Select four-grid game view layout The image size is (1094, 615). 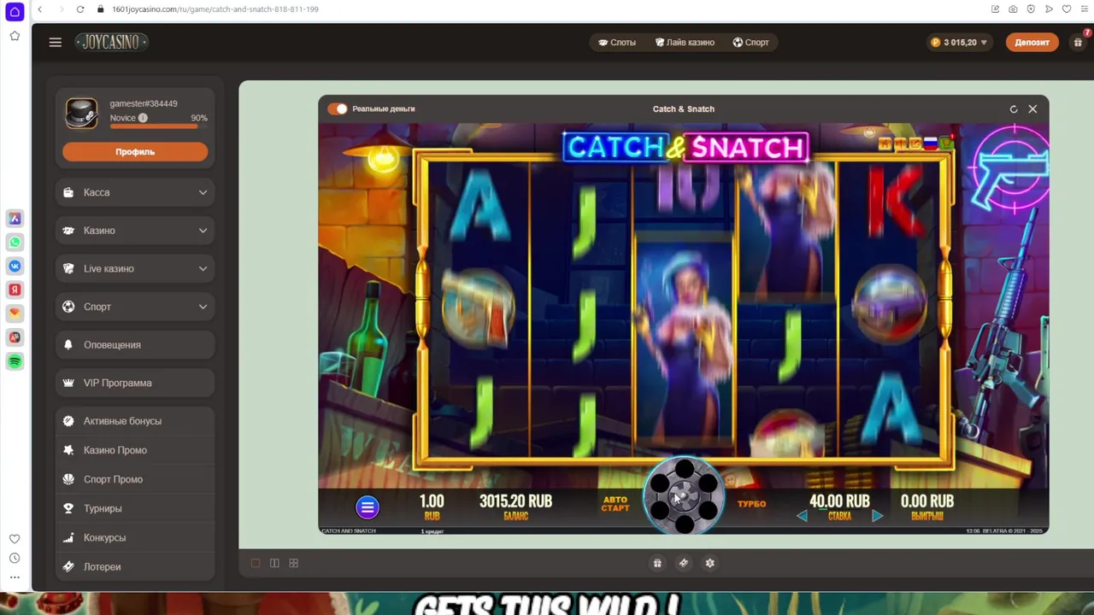point(293,563)
